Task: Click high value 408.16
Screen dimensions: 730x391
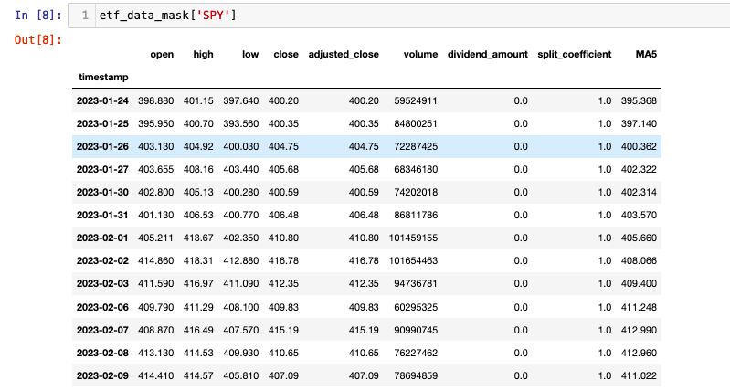Action: [x=198, y=169]
